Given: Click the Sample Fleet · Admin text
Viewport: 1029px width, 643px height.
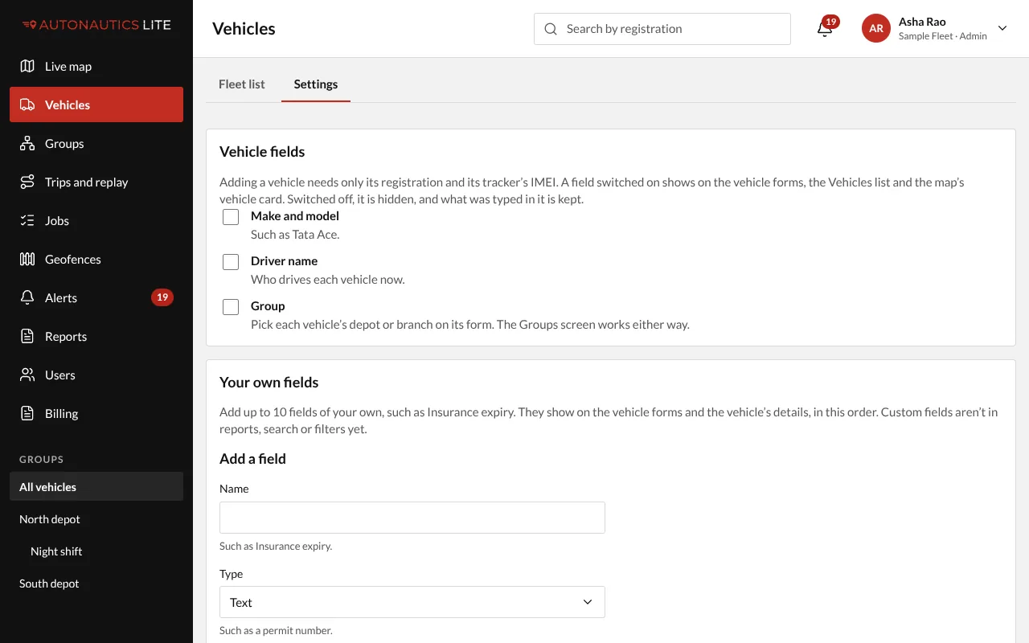Looking at the screenshot, I should [942, 36].
